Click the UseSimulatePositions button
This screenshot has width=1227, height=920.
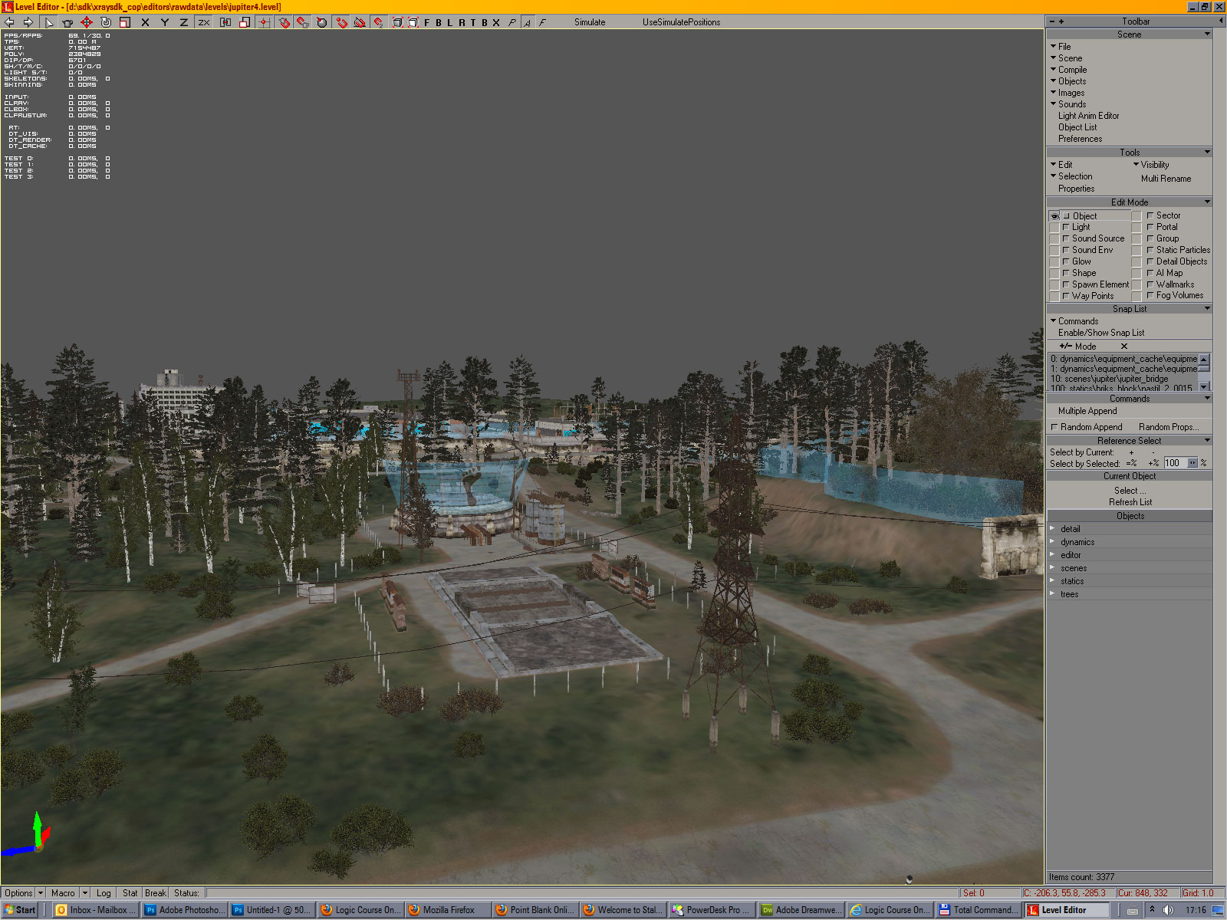tap(681, 22)
